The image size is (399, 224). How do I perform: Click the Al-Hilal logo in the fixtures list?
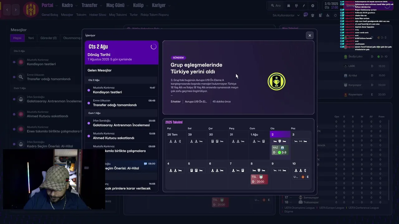pyautogui.click(x=345, y=76)
